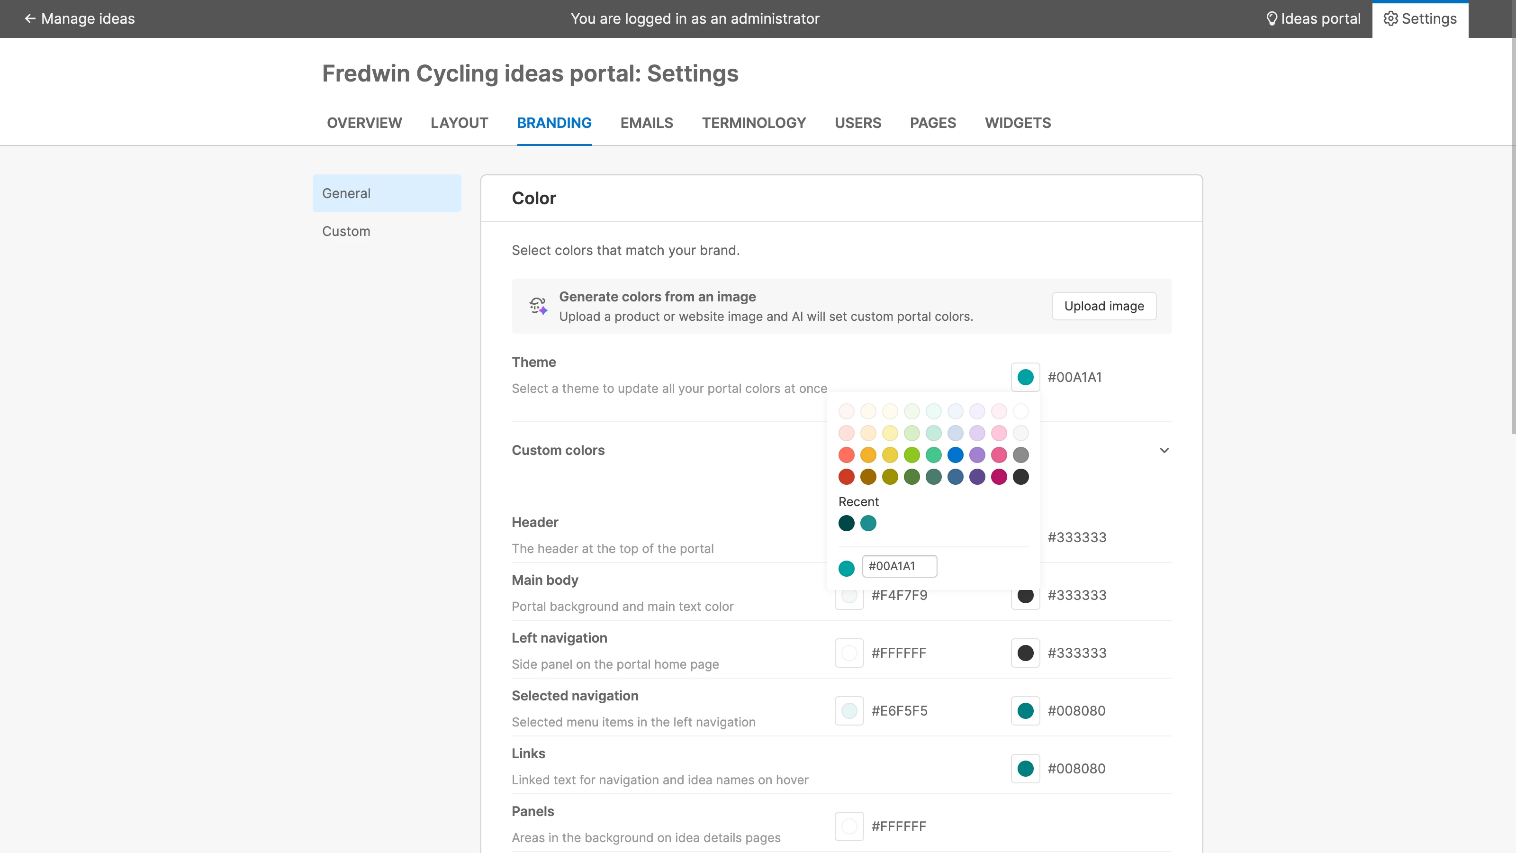Click the current color preview dot beside hex field
This screenshot has width=1516, height=853.
pyautogui.click(x=846, y=568)
